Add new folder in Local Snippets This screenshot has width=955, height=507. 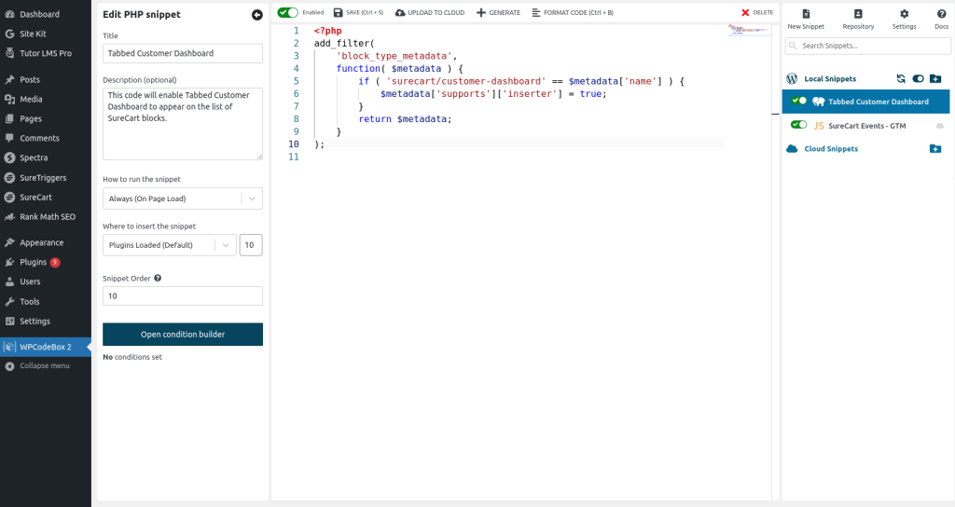click(935, 79)
